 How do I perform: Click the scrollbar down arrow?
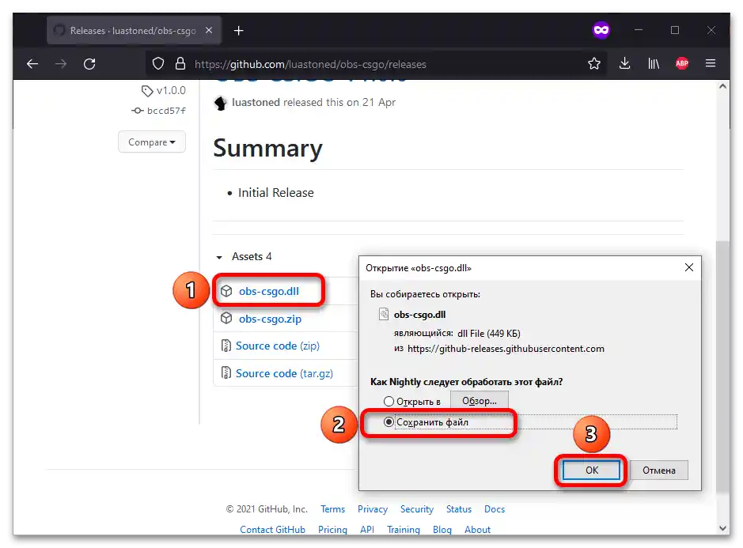click(722, 528)
